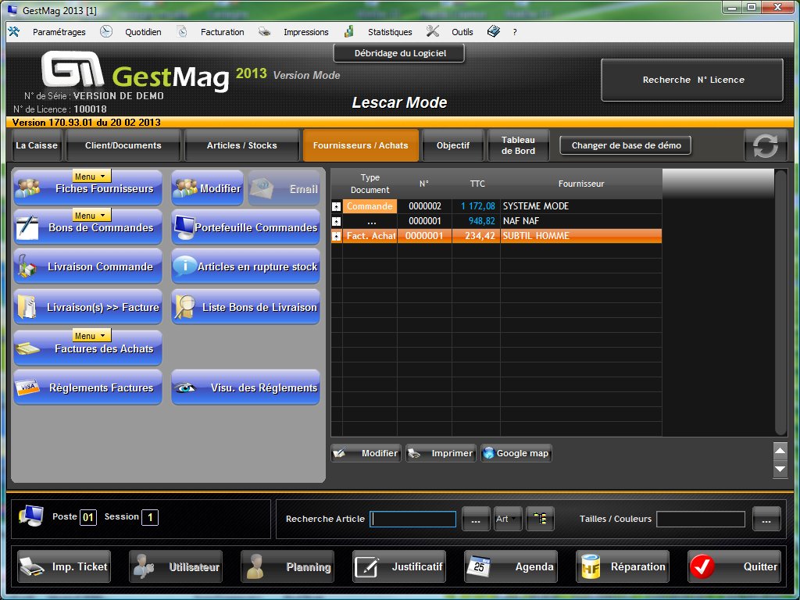Open Menu dropdown on Bons de Commandes
The image size is (800, 600).
(92, 215)
